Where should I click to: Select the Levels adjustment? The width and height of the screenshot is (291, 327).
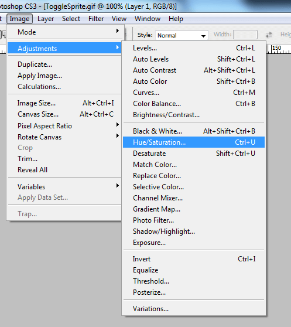194,48
